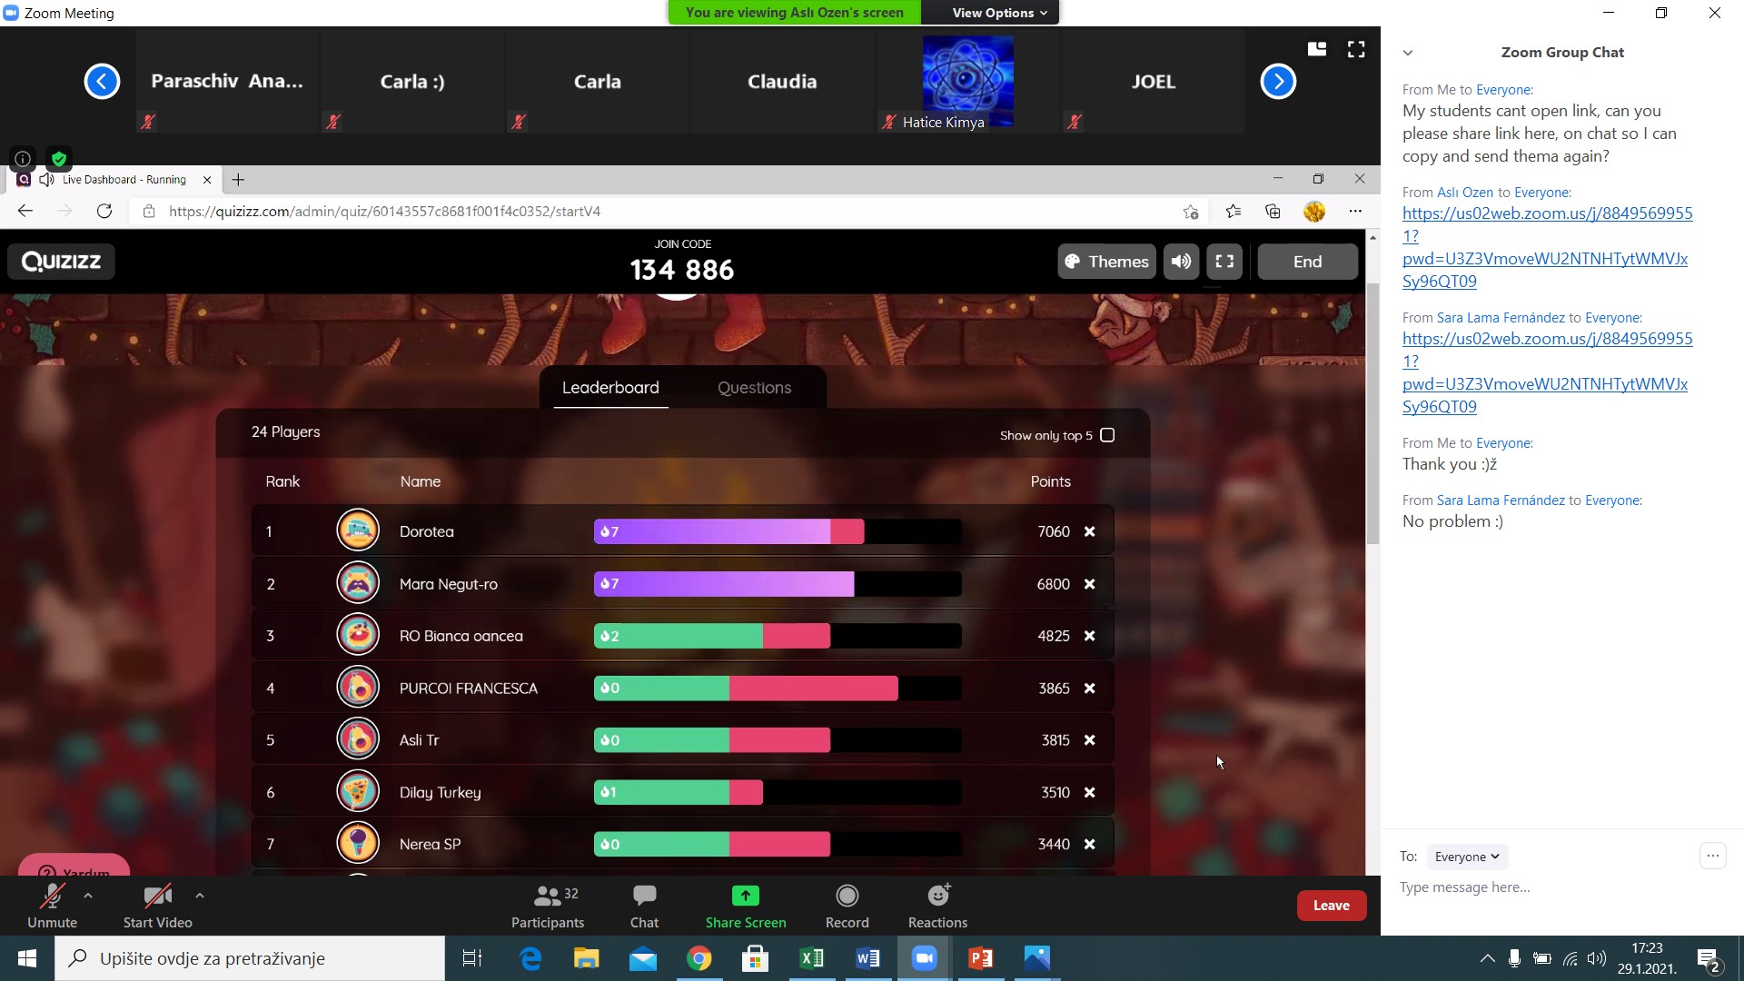Image resolution: width=1744 pixels, height=981 pixels.
Task: Show next participants with right arrow
Action: coord(1278,82)
